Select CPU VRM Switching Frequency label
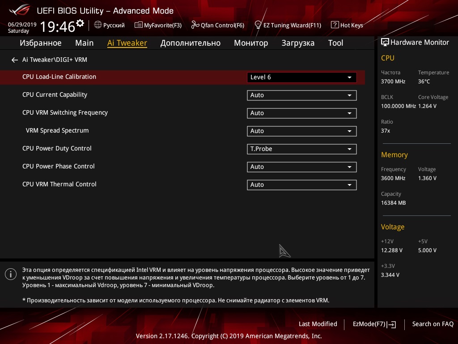The width and height of the screenshot is (458, 344). tap(65, 112)
